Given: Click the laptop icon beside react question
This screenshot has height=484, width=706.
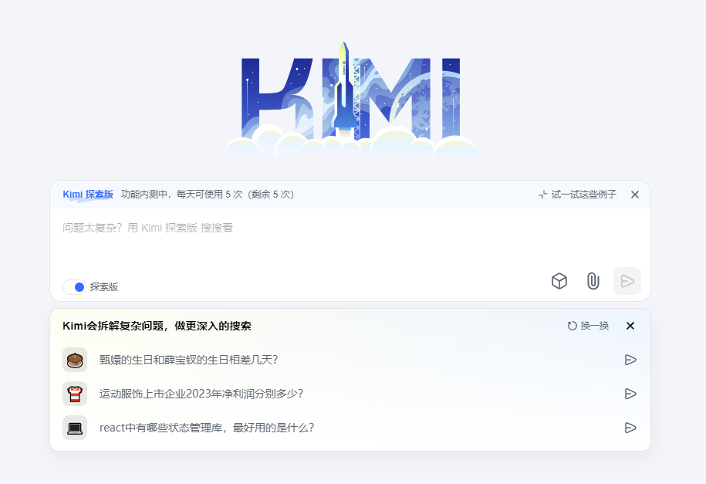Looking at the screenshot, I should [75, 428].
